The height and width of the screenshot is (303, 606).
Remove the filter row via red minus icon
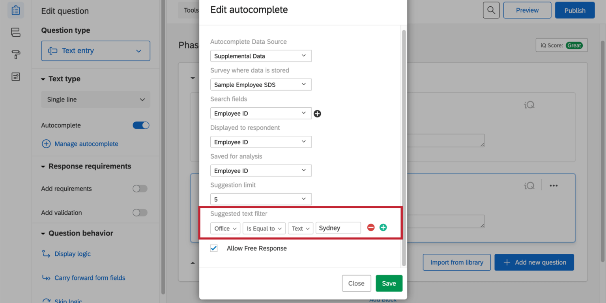click(370, 227)
